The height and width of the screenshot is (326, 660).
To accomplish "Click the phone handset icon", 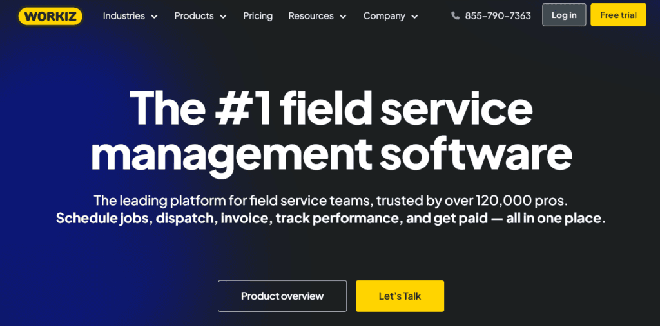I will coord(456,15).
